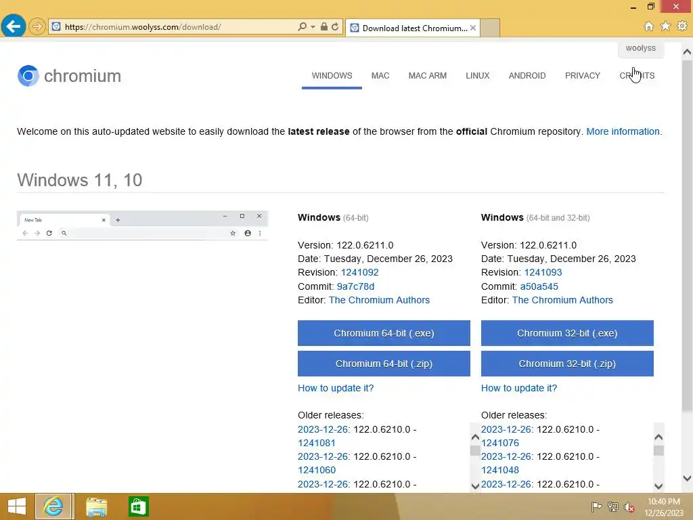Click up arrow of 64-bit older releases scrollbar
This screenshot has width=693, height=520.
[475, 437]
